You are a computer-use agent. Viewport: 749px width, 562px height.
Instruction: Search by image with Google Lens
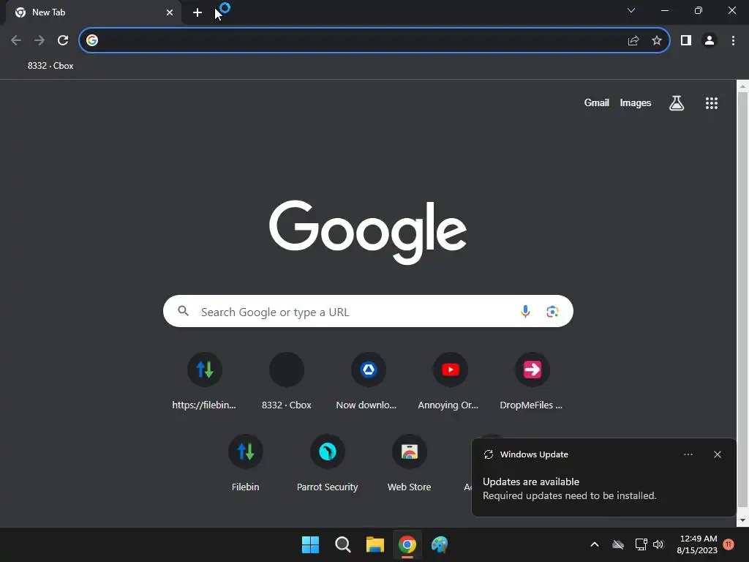[x=552, y=311]
